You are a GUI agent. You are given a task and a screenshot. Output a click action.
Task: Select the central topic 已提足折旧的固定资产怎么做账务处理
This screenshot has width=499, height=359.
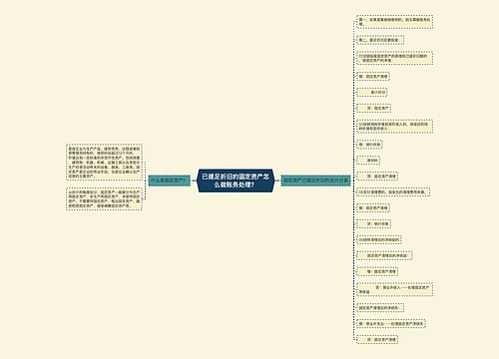point(236,180)
